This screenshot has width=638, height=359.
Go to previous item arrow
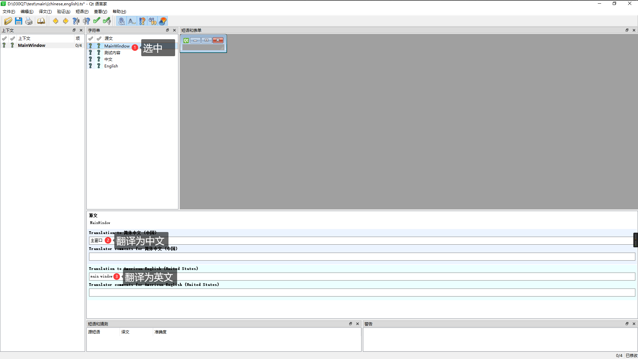[55, 21]
